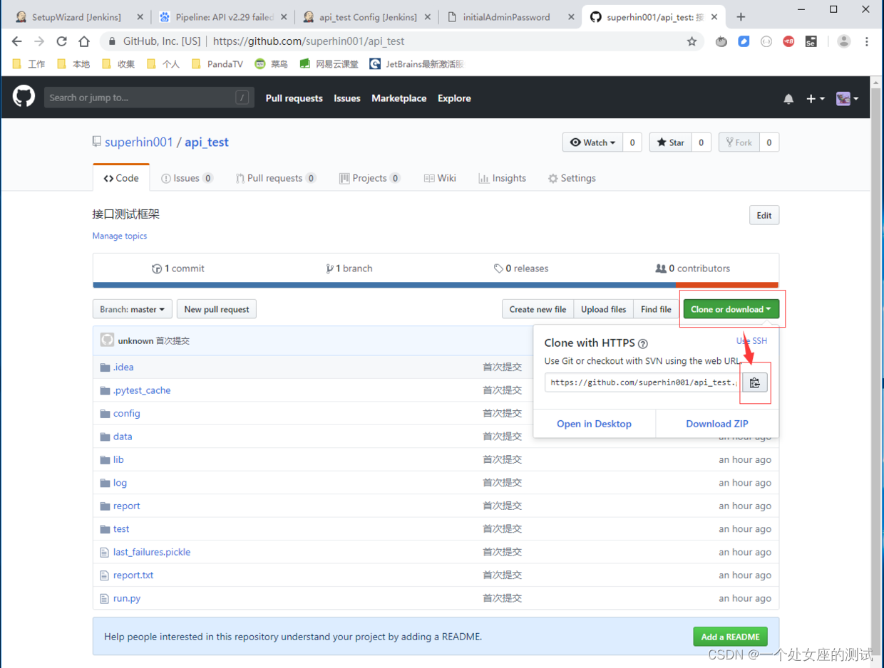Copy clone URL to clipboard
Screen dimensions: 884x668
755,382
